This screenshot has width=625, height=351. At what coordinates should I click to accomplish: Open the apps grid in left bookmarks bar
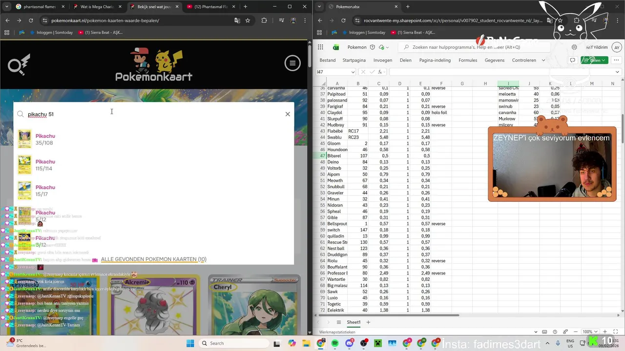[7, 33]
